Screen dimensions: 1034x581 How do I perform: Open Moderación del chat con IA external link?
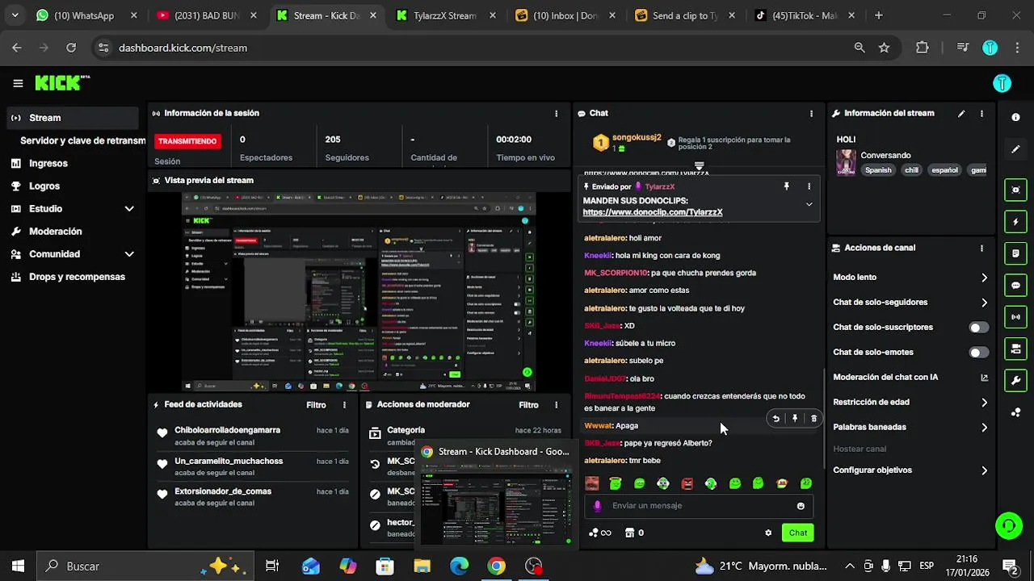[984, 378]
